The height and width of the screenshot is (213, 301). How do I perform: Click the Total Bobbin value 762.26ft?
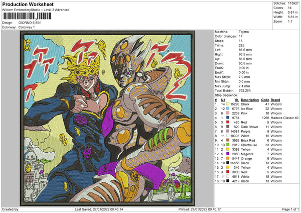pyautogui.click(x=245, y=90)
